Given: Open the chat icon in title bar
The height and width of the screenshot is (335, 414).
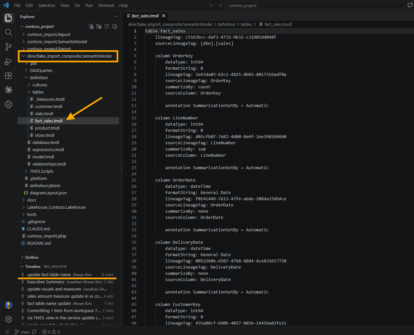Looking at the screenshot, I should 410,5.
